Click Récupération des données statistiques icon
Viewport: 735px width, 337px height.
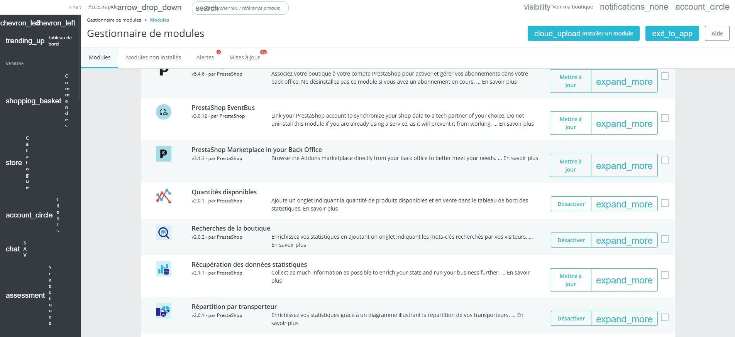click(x=164, y=269)
